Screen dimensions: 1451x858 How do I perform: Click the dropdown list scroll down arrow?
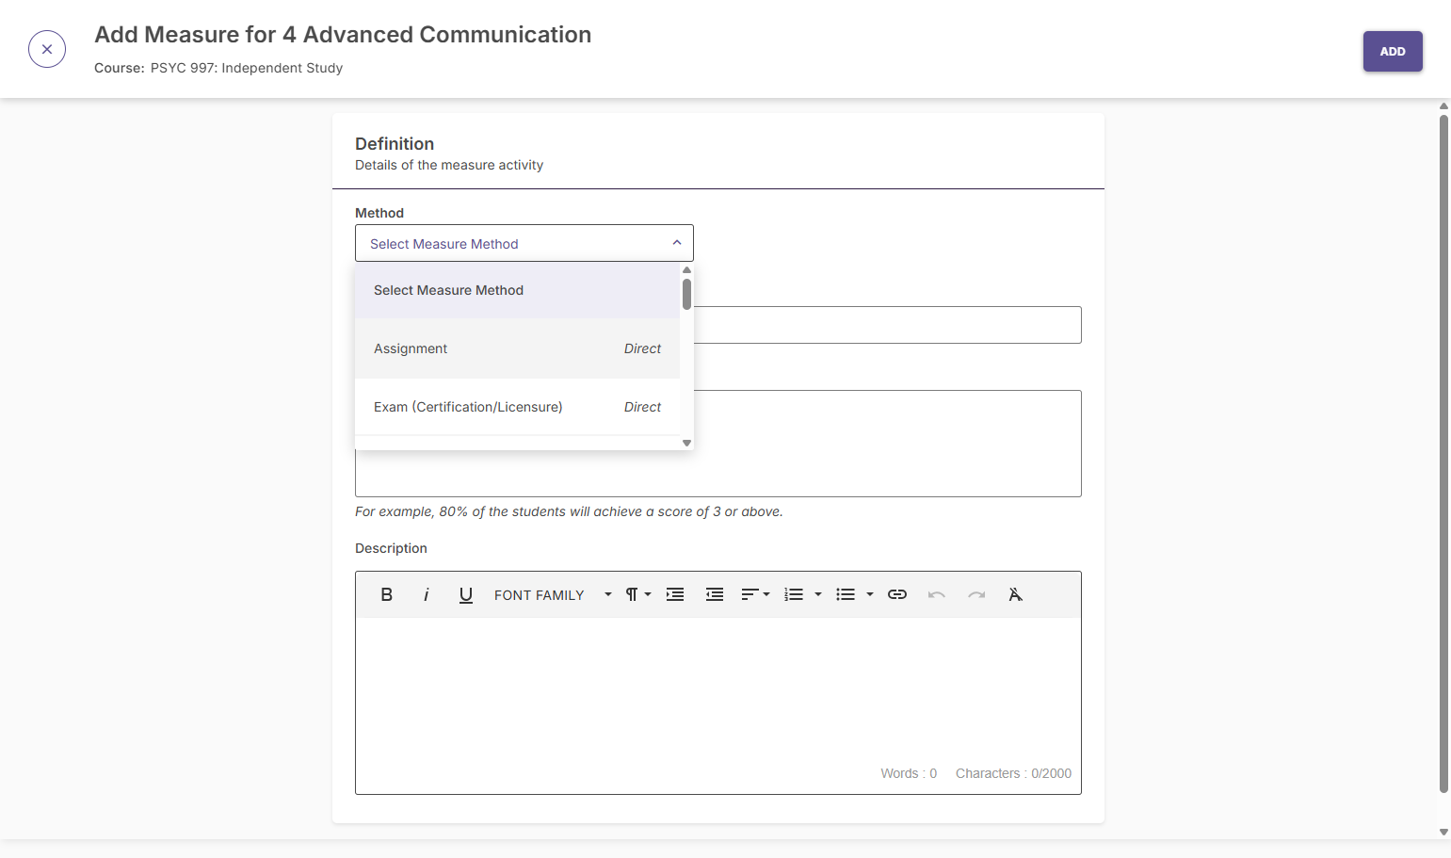[686, 443]
